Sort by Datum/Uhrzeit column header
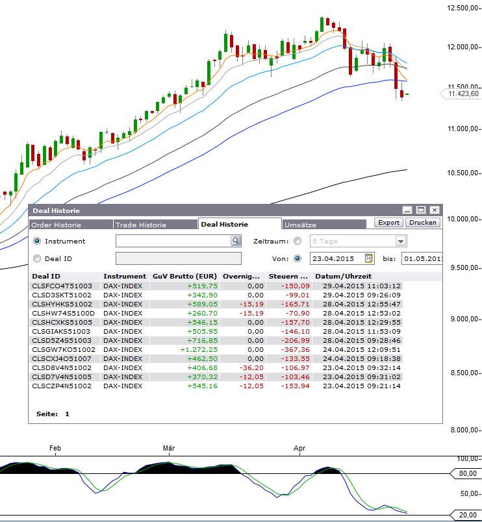 pos(343,276)
